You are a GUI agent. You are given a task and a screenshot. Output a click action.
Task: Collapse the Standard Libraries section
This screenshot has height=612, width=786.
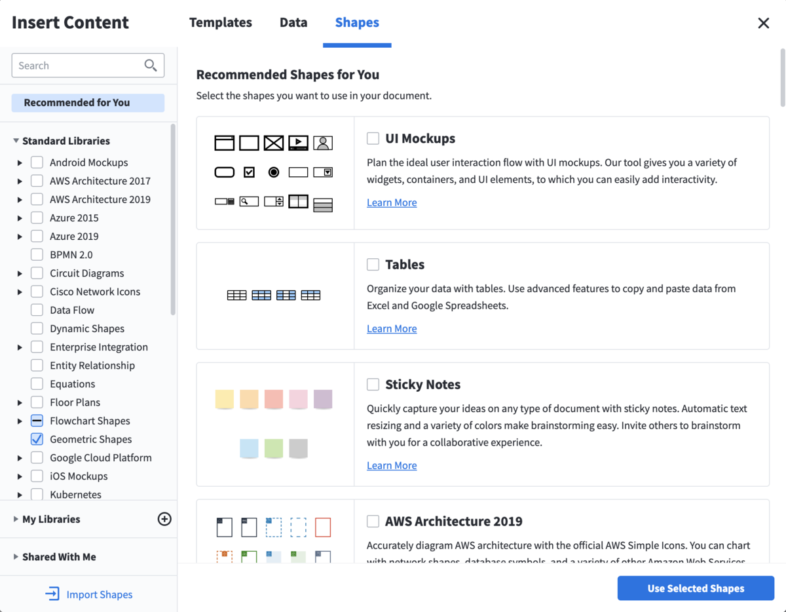(16, 140)
